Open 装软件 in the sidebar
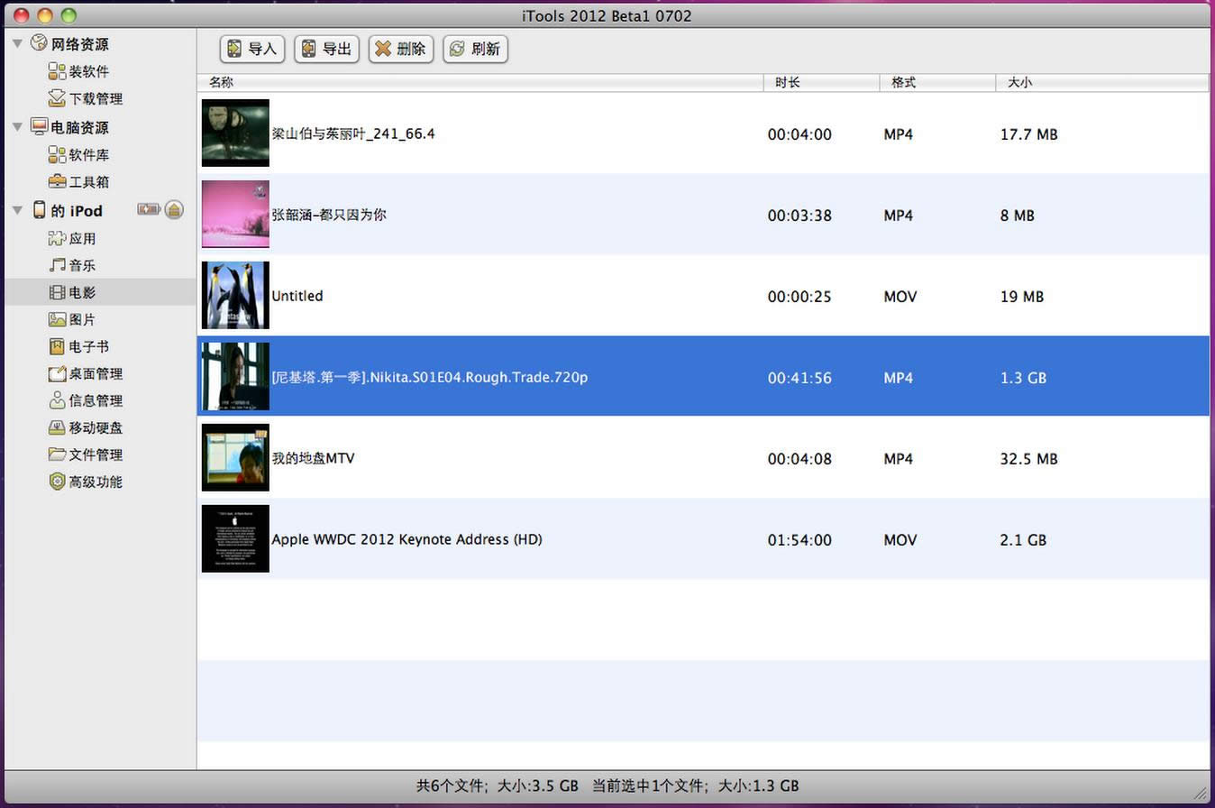1215x808 pixels. pos(89,71)
